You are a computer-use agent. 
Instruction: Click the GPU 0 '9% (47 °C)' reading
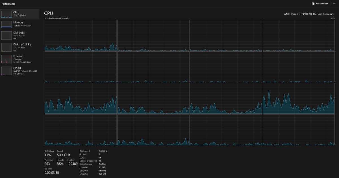[x=18, y=74]
